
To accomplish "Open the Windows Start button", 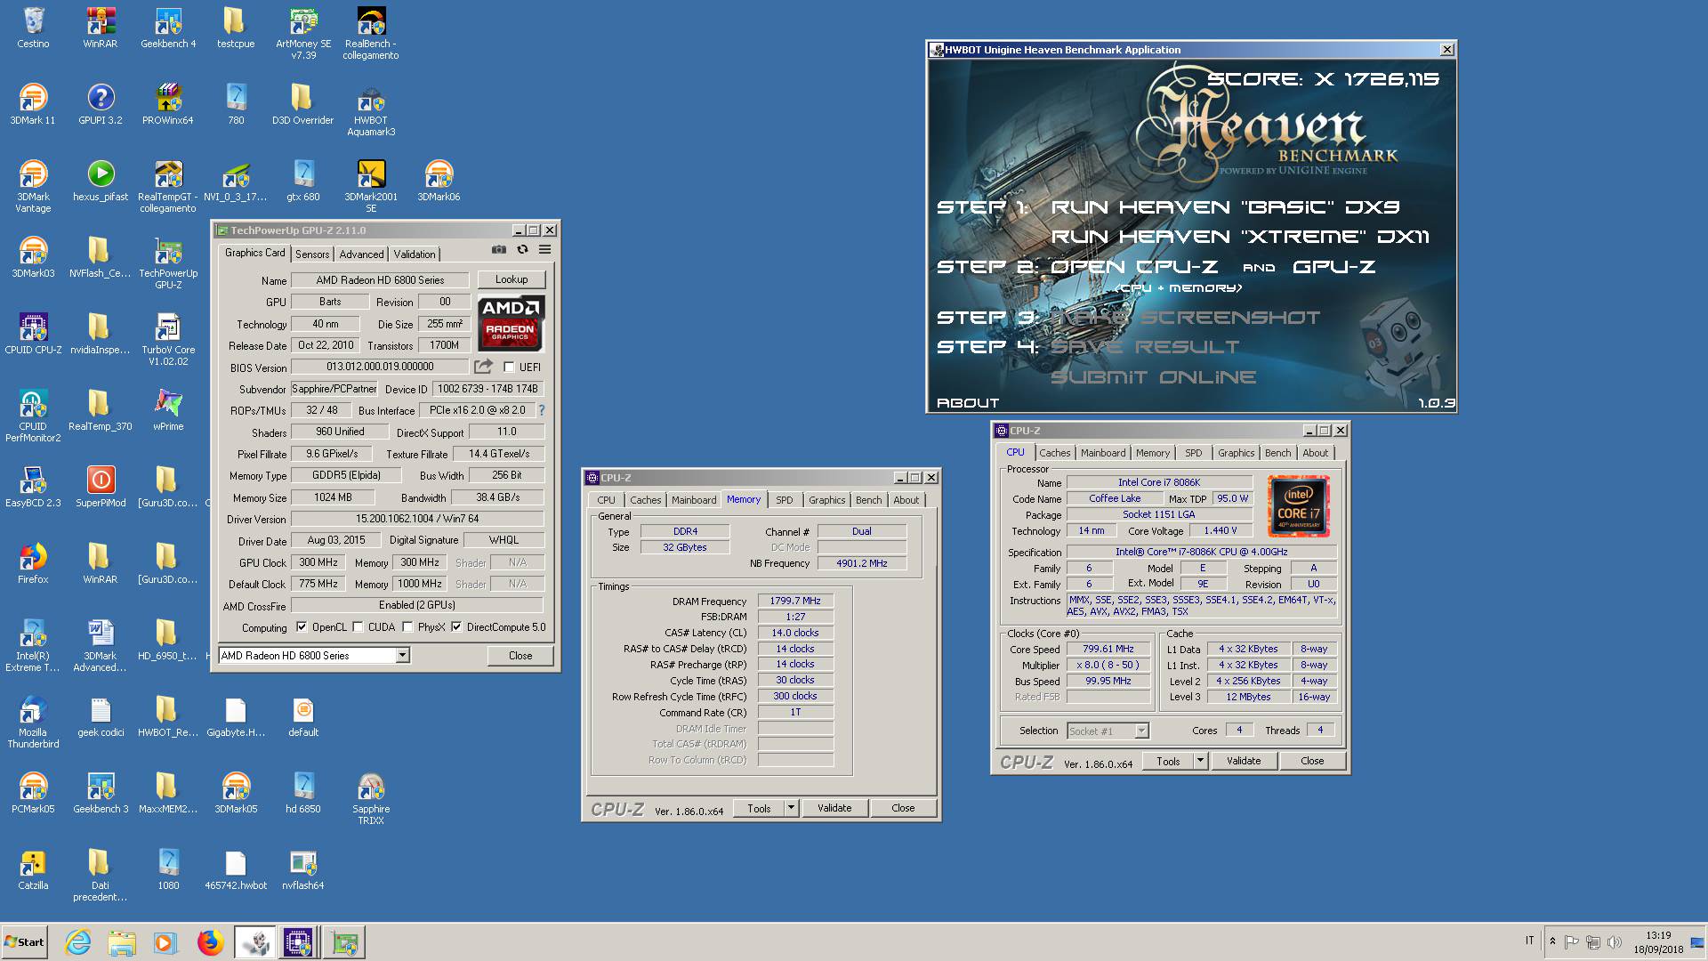I will [24, 942].
